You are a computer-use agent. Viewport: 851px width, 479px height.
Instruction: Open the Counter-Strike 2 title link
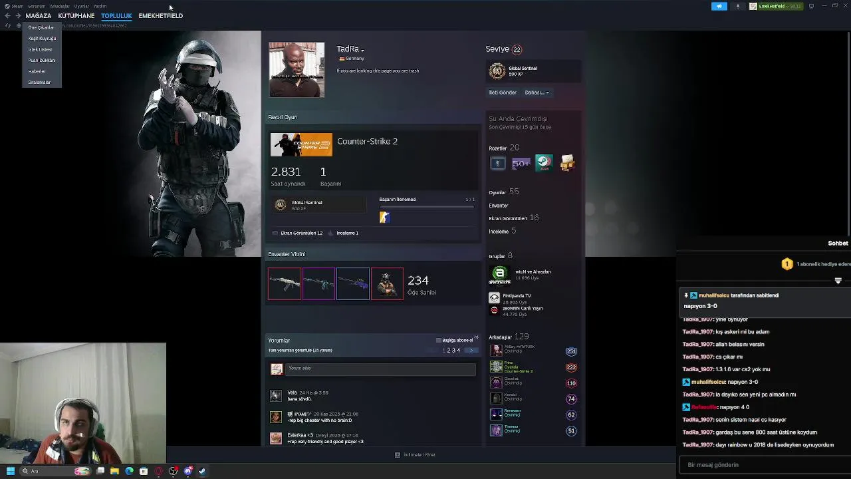click(367, 141)
